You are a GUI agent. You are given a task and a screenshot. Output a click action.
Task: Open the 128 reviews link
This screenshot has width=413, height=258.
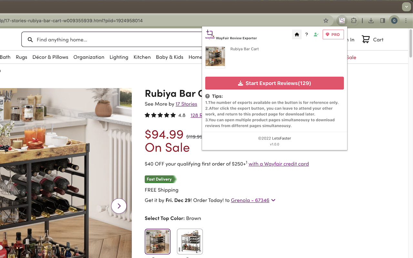pos(196,115)
